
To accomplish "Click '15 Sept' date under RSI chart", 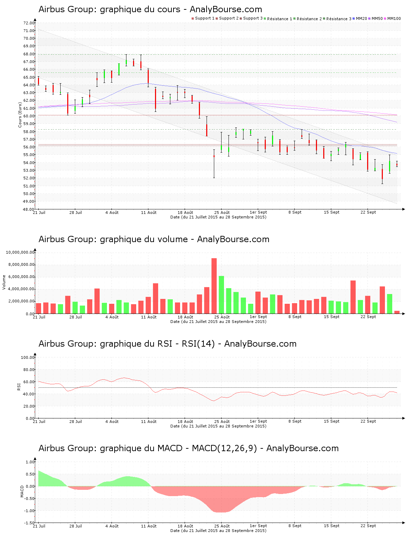I will click(x=332, y=422).
